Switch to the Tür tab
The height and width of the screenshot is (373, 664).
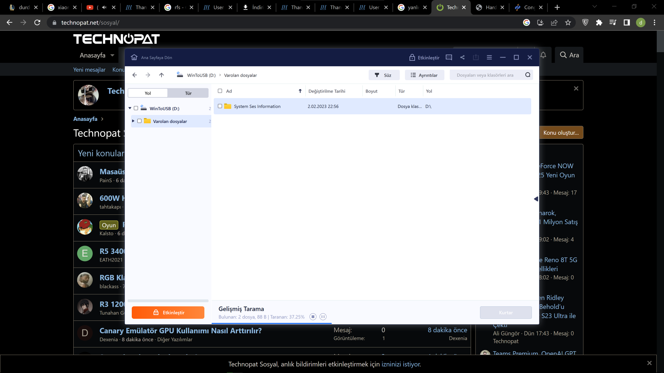188,93
